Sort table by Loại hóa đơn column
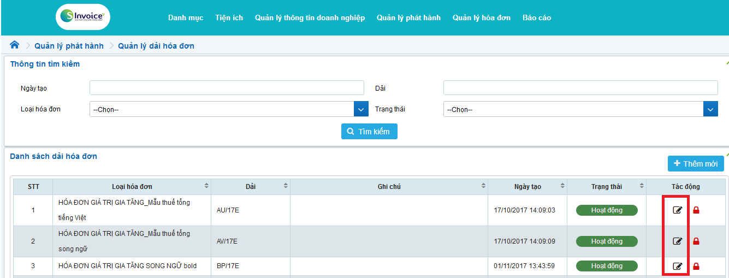 coord(206,186)
